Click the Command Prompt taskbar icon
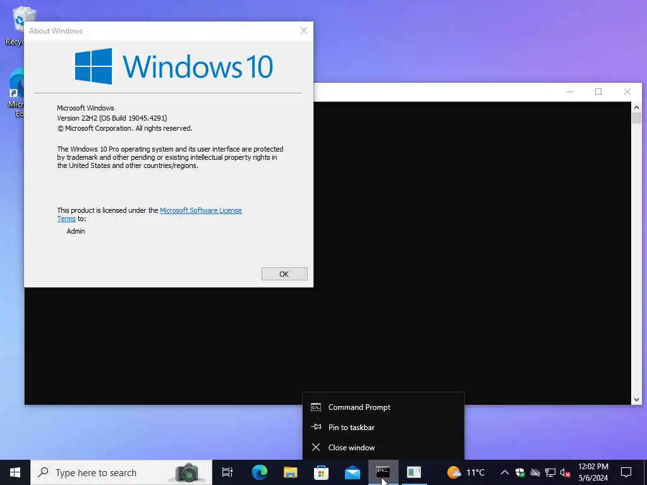Viewport: 647px width, 485px height. tap(384, 472)
